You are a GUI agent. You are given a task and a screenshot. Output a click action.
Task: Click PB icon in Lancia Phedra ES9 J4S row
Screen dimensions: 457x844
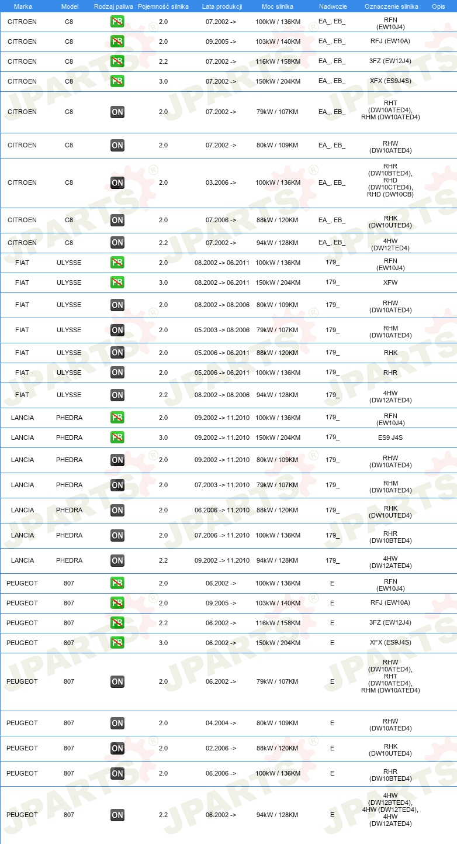coord(117,438)
